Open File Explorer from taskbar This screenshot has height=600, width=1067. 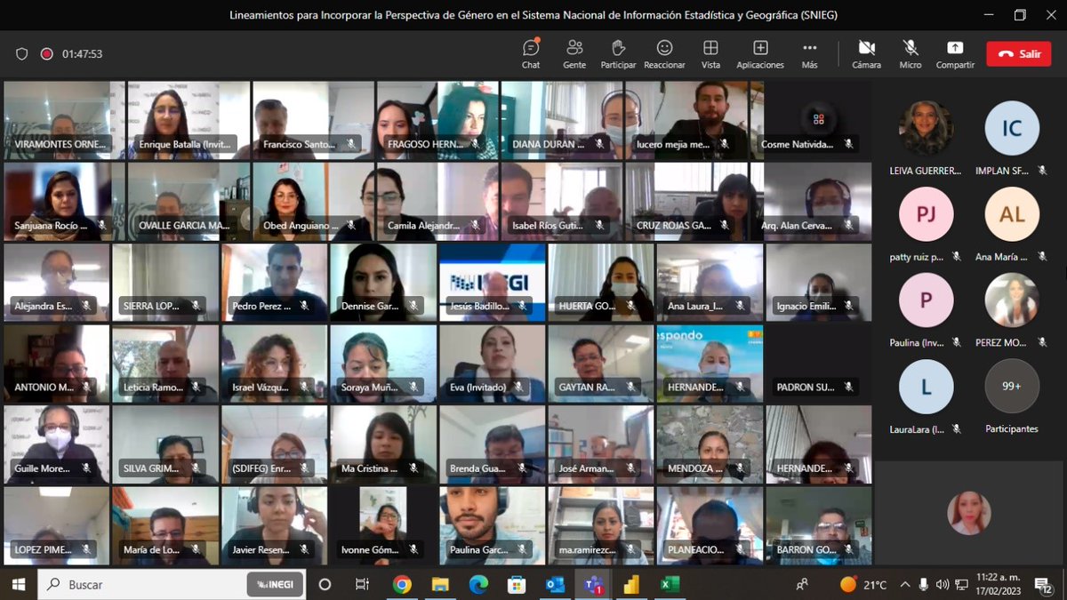tap(440, 584)
